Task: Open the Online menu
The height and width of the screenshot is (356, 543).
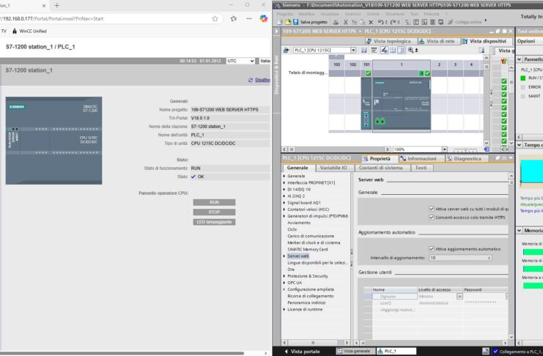Action: [373, 14]
